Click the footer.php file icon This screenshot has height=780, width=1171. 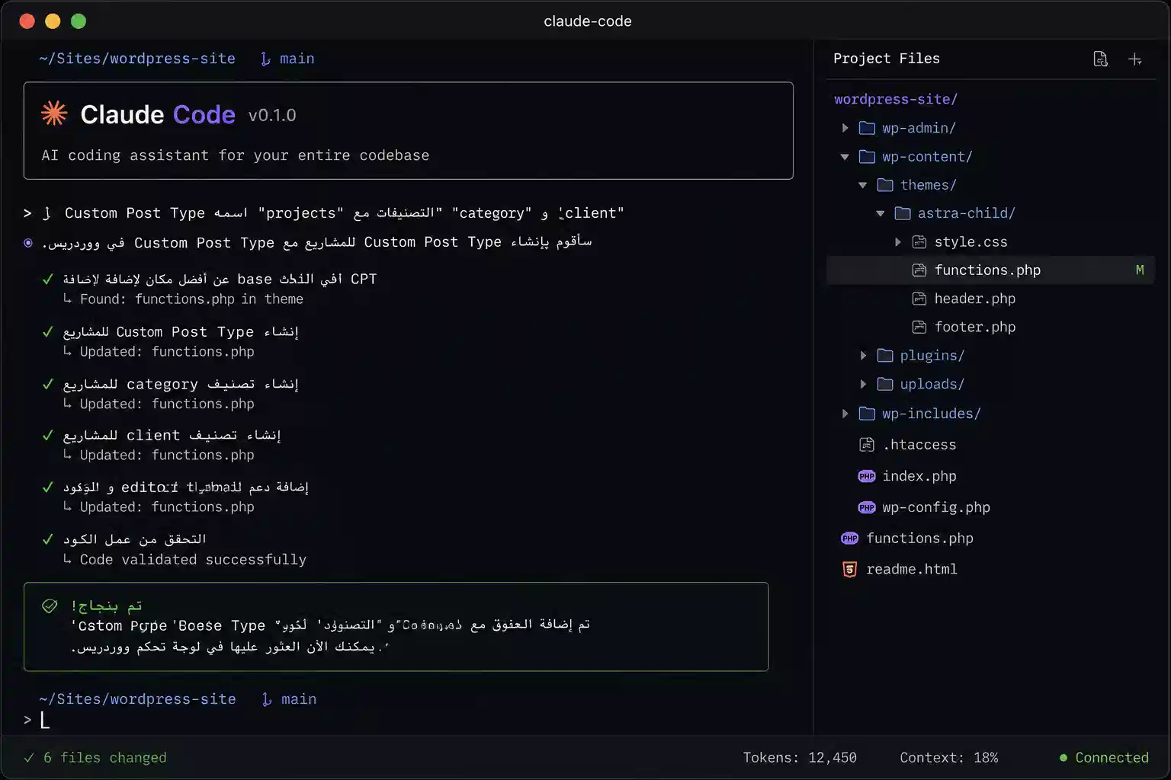pyautogui.click(x=919, y=328)
